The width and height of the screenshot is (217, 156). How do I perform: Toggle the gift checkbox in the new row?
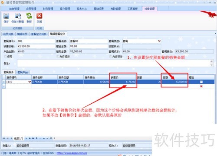point(201,86)
